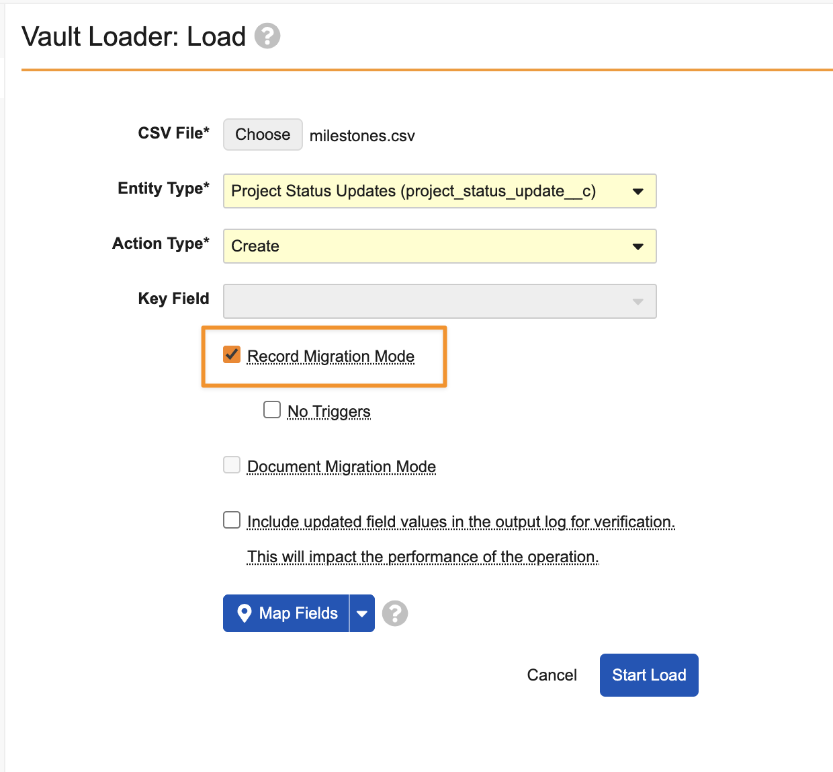The image size is (833, 772).
Task: Click the milestones.csv file name
Action: 362,136
